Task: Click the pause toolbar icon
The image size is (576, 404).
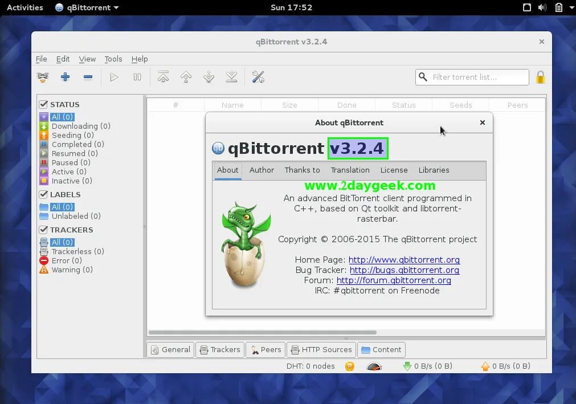Action: pos(137,77)
